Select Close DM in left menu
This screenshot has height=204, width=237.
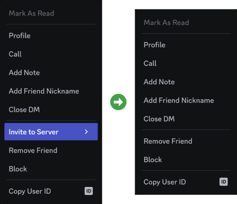point(51,110)
